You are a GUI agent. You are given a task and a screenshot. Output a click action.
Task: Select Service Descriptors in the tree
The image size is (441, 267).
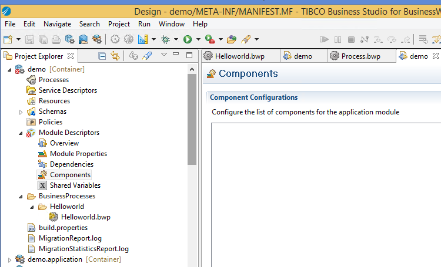(x=68, y=90)
